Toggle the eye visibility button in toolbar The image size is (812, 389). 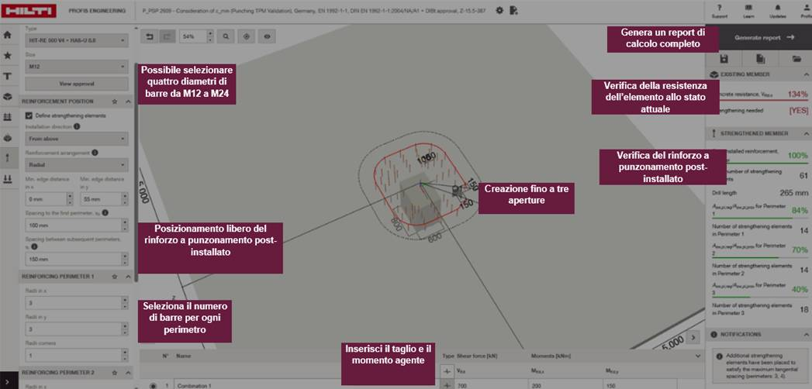pyautogui.click(x=268, y=36)
